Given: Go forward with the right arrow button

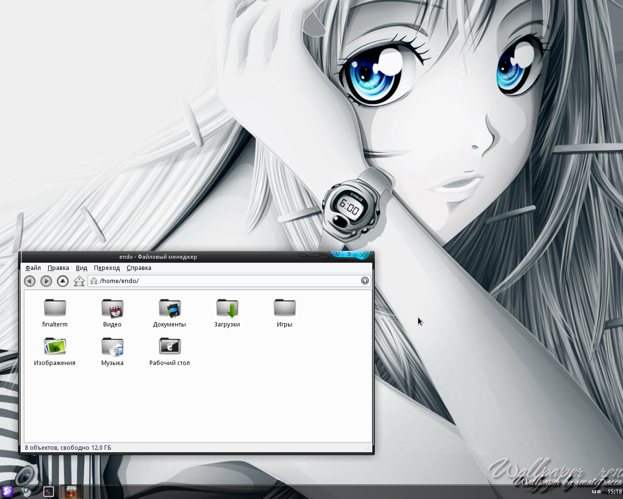Looking at the screenshot, I should (x=46, y=281).
